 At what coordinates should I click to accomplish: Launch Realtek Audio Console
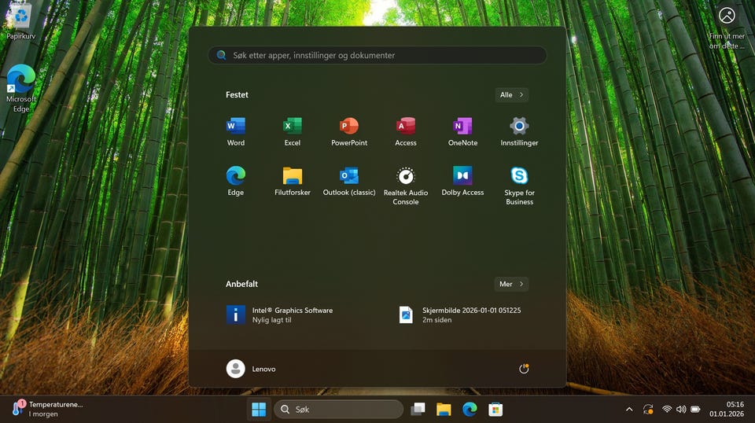[x=406, y=186]
